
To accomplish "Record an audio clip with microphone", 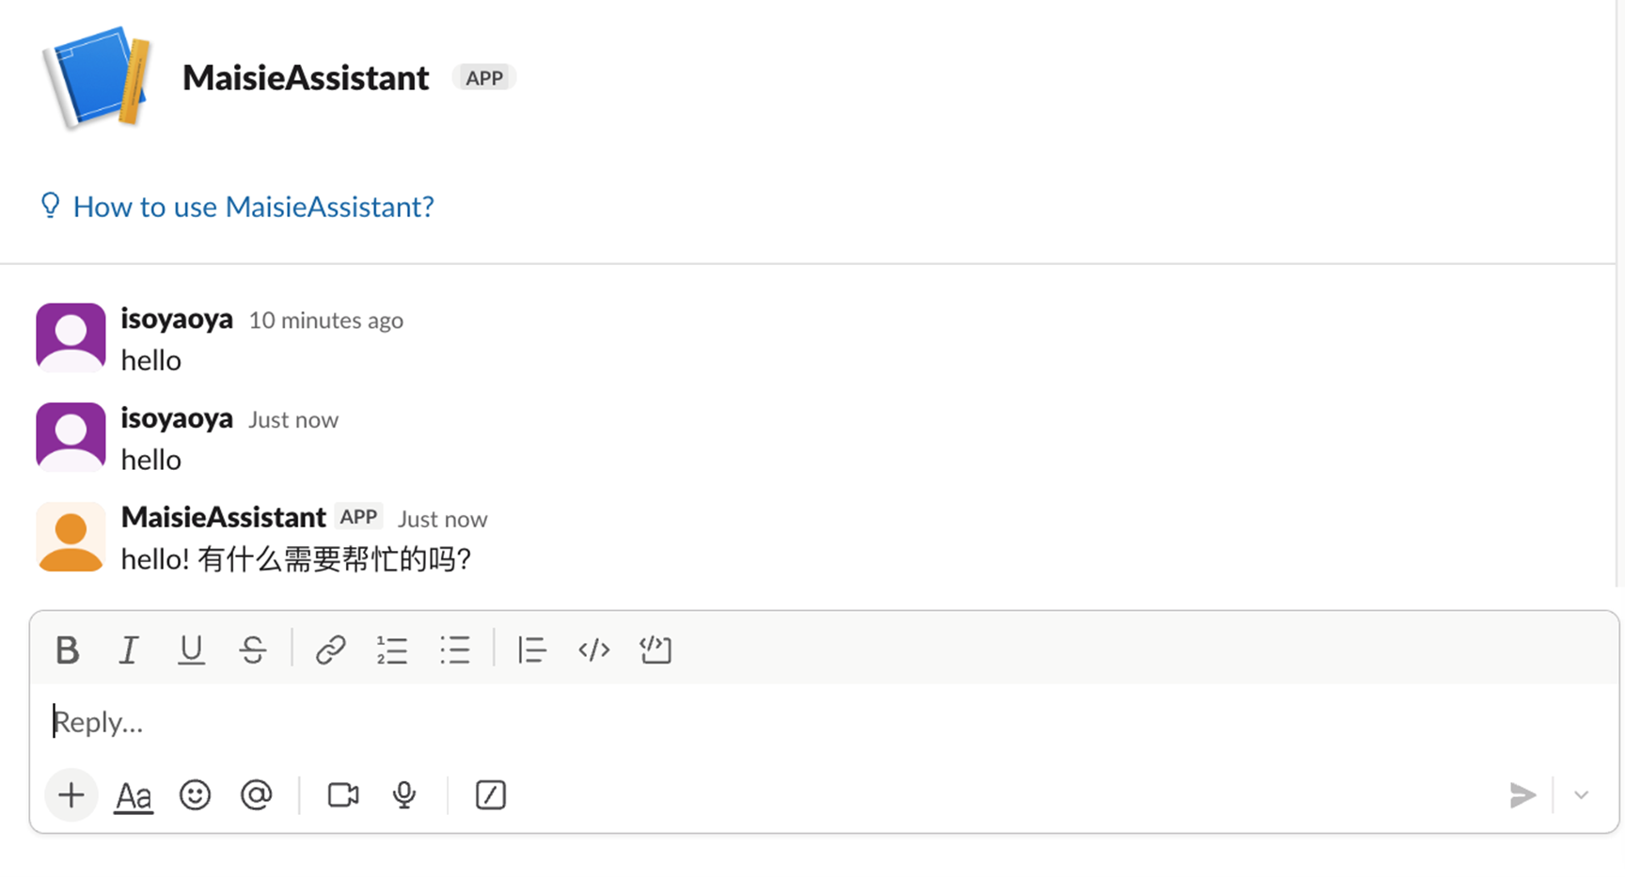I will (404, 795).
